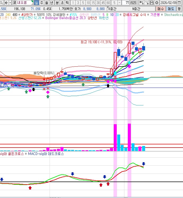Switch to the 초 second chart

coord(62,3)
